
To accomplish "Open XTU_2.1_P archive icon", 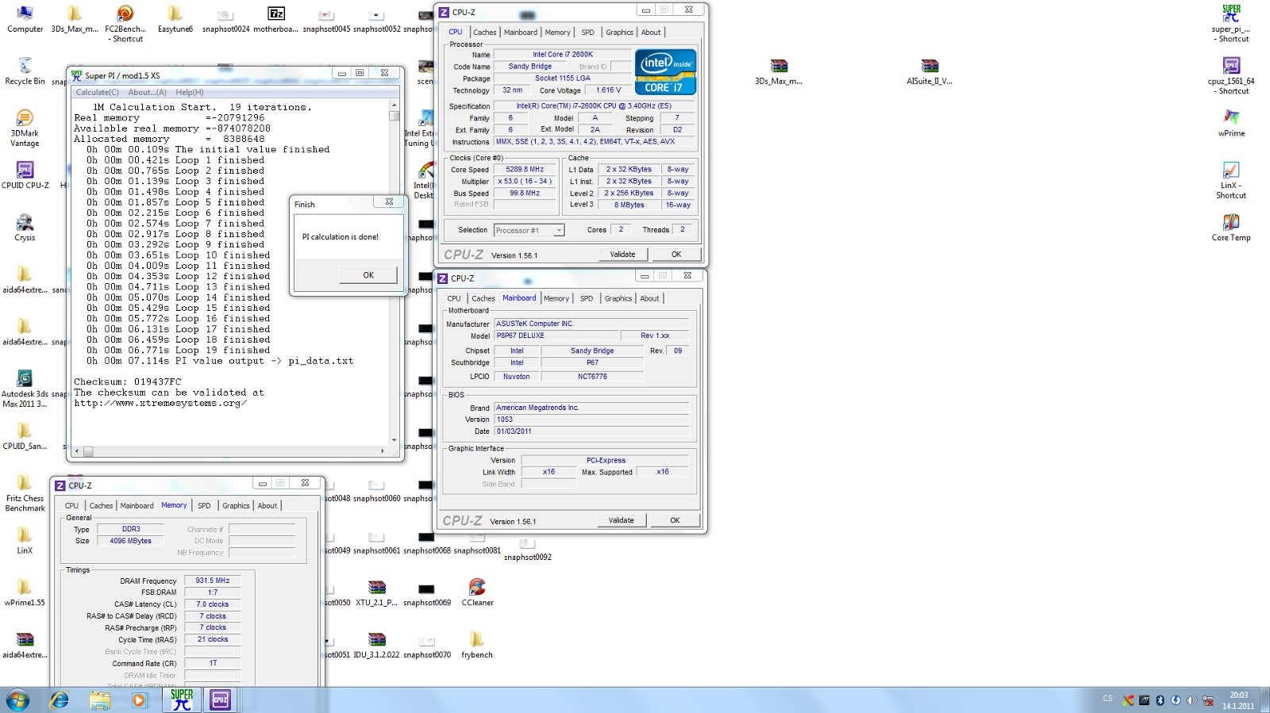I will (376, 592).
